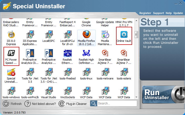Open the Register link

tap(145, 13)
